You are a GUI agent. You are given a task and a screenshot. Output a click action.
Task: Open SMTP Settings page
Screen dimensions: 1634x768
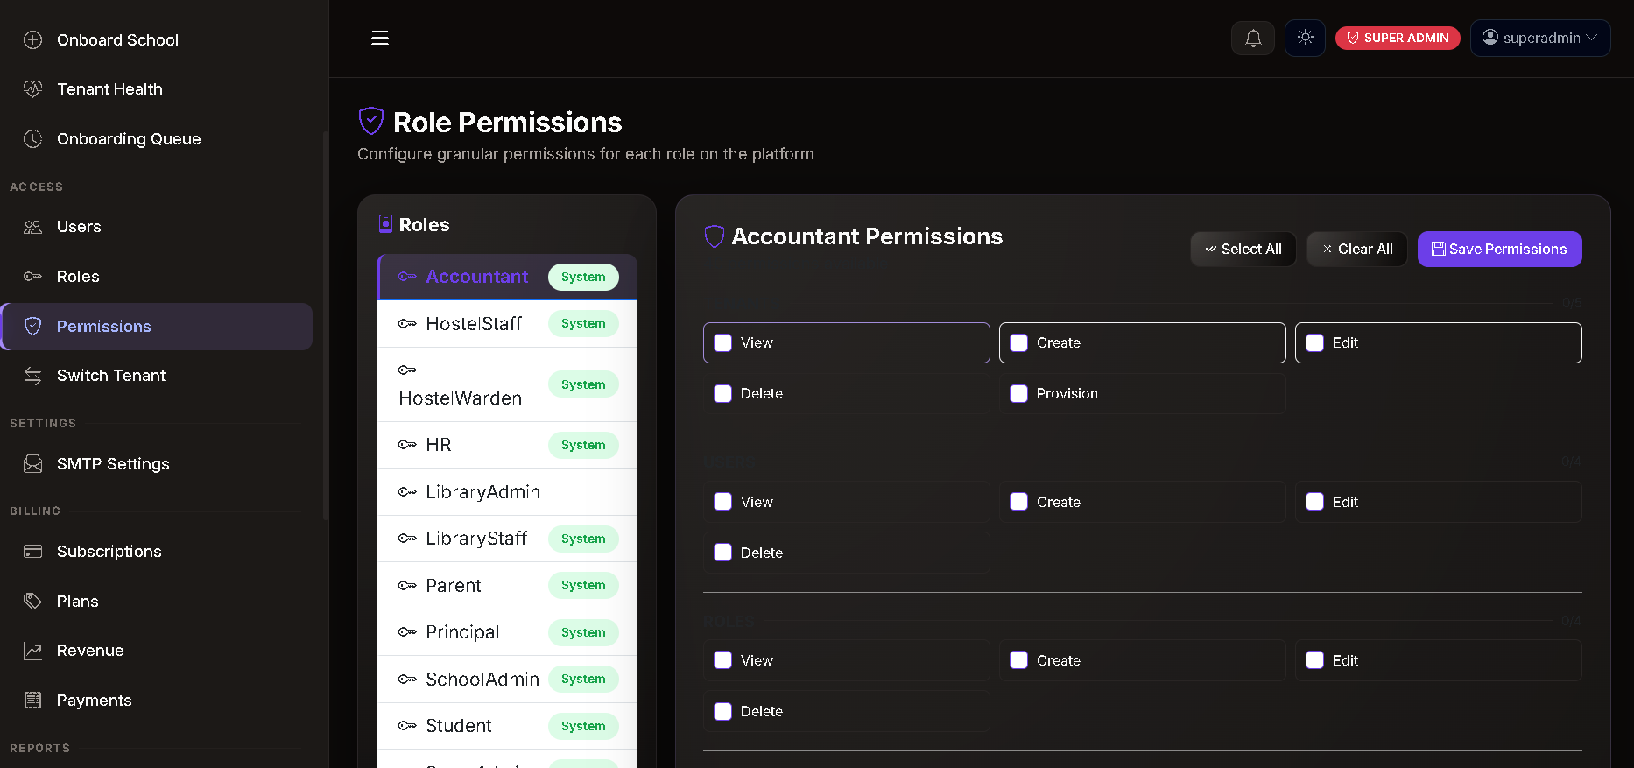156,463
